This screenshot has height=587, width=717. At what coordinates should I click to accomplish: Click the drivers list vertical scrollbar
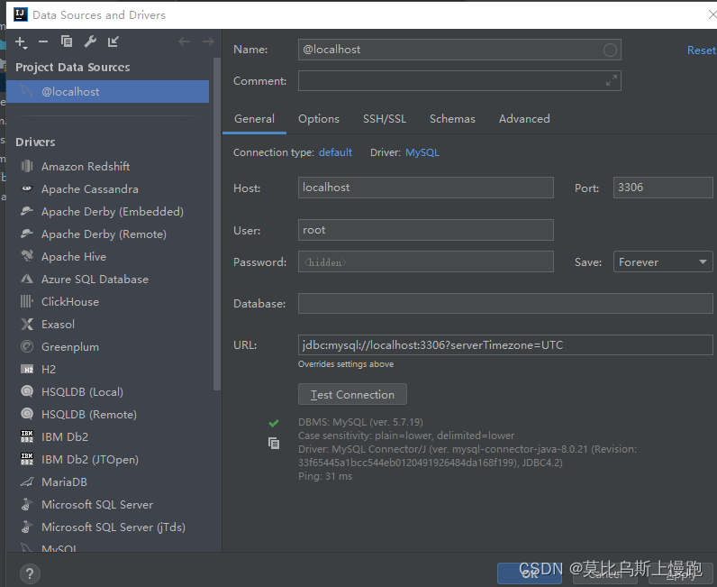point(217,225)
